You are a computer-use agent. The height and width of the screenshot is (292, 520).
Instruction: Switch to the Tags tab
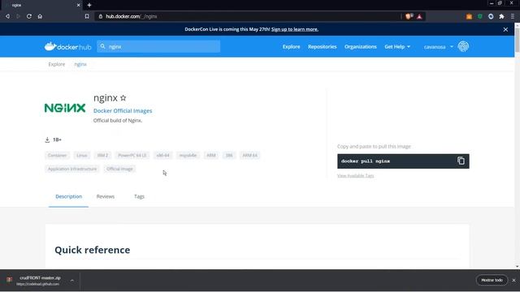139,196
